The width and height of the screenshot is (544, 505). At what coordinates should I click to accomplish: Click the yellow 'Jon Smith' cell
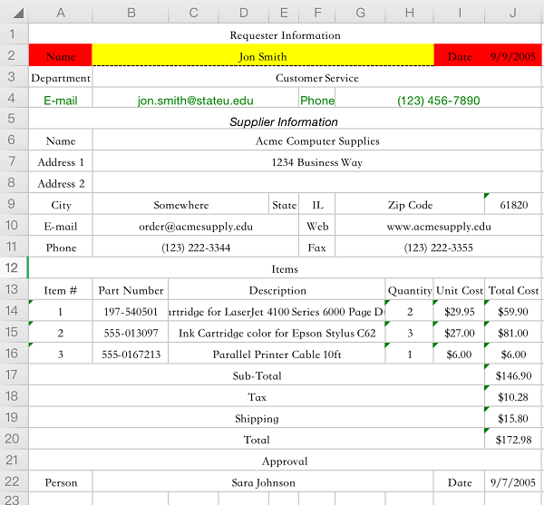click(263, 55)
